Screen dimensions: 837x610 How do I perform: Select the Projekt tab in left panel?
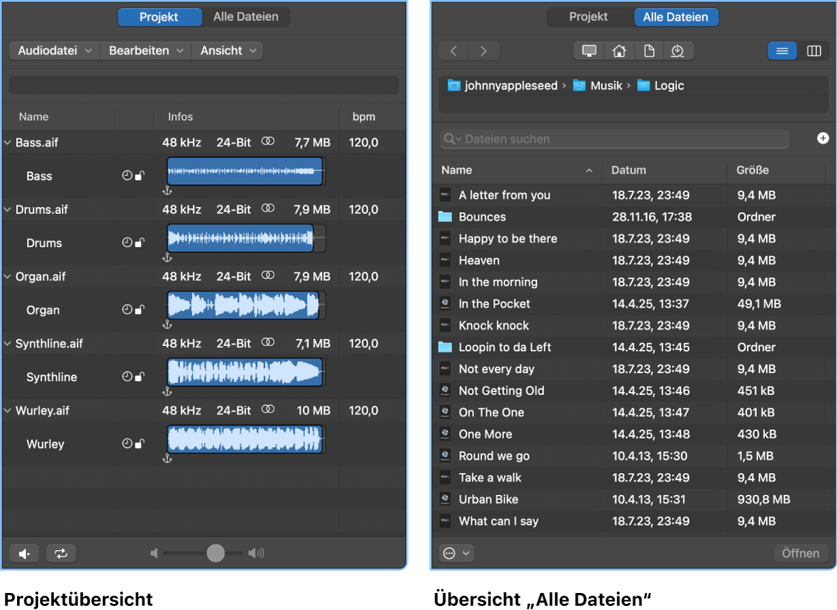click(x=159, y=17)
